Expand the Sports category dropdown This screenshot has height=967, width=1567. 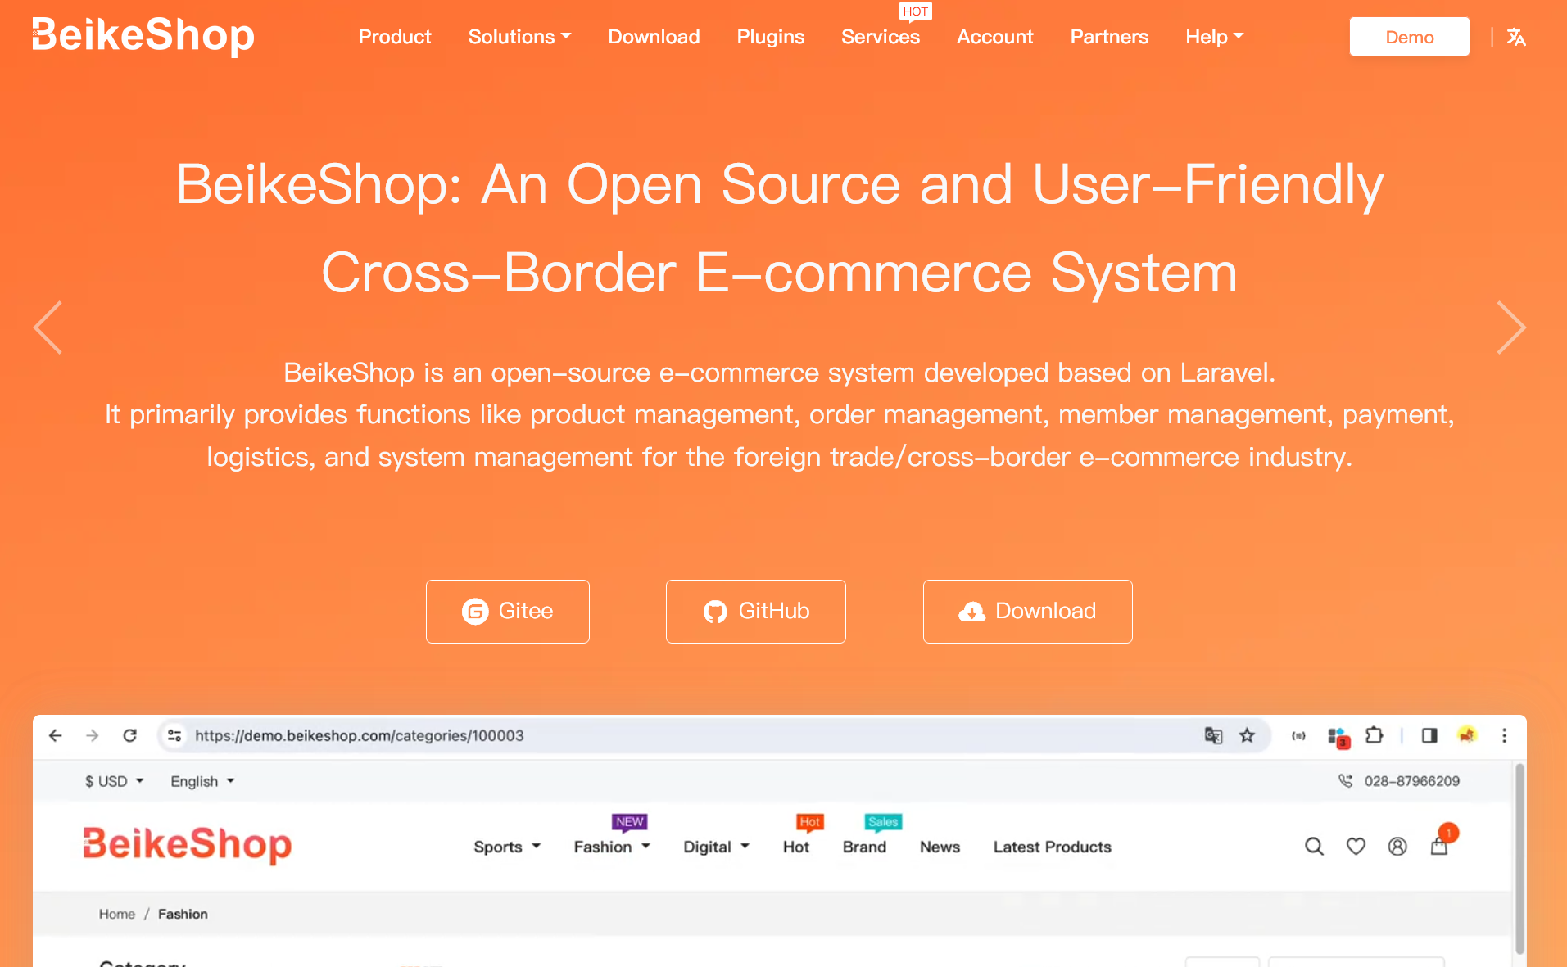coord(507,847)
